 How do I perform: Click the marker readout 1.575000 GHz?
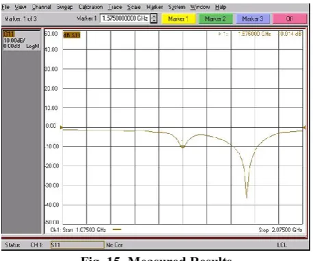tap(254, 34)
